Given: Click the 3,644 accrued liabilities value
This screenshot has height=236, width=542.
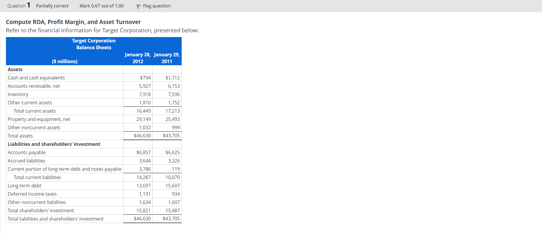Looking at the screenshot, I should (145, 161).
